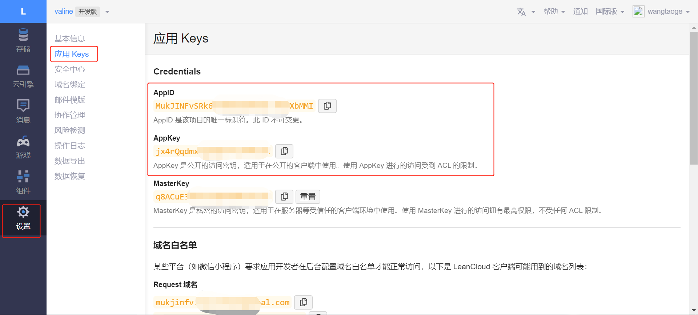
Task: Expand the 帮助 help menu
Action: 554,12
